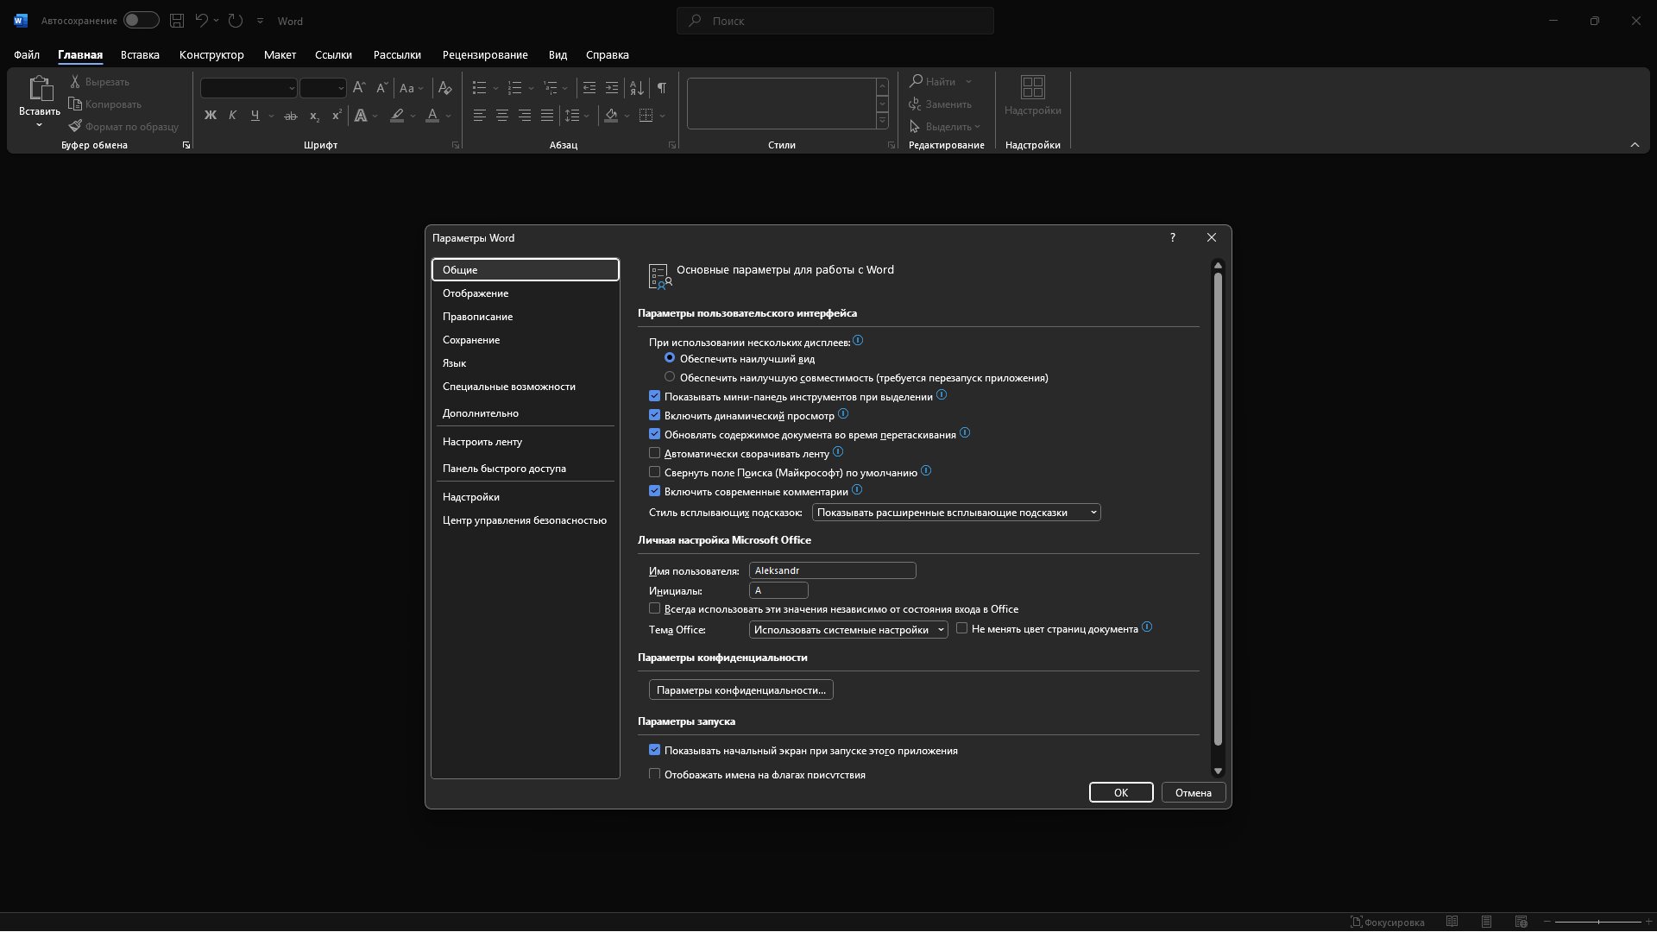Click the Bold (Ж) formatting icon
This screenshot has width=1657, height=932.
210,116
